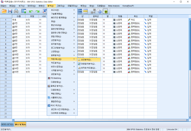Click the horizontal scrollbar right arrow
191x131 pixels.
(187, 120)
